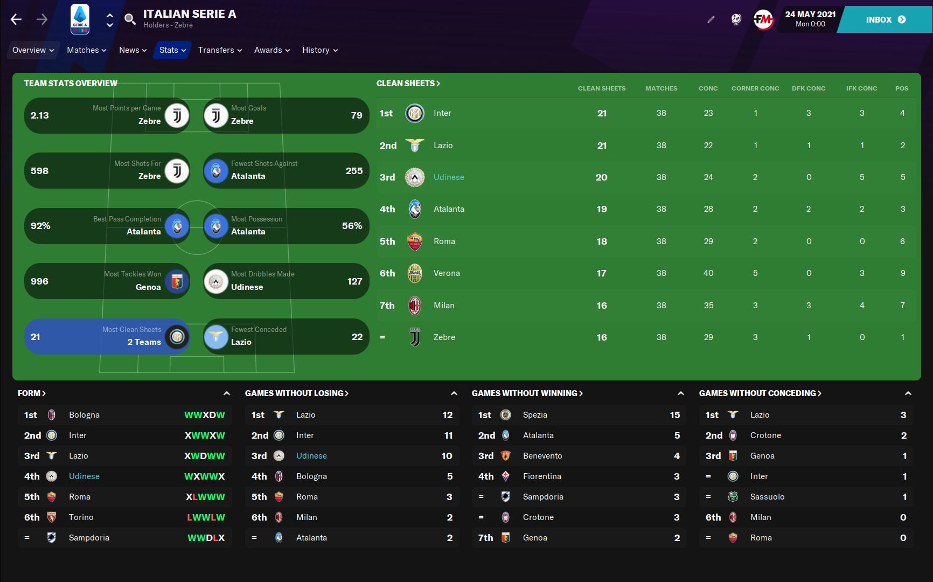The width and height of the screenshot is (933, 582).
Task: Click the forward navigation arrow
Action: 42,19
